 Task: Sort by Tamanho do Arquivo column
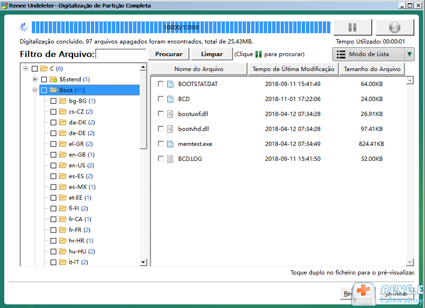[372, 69]
